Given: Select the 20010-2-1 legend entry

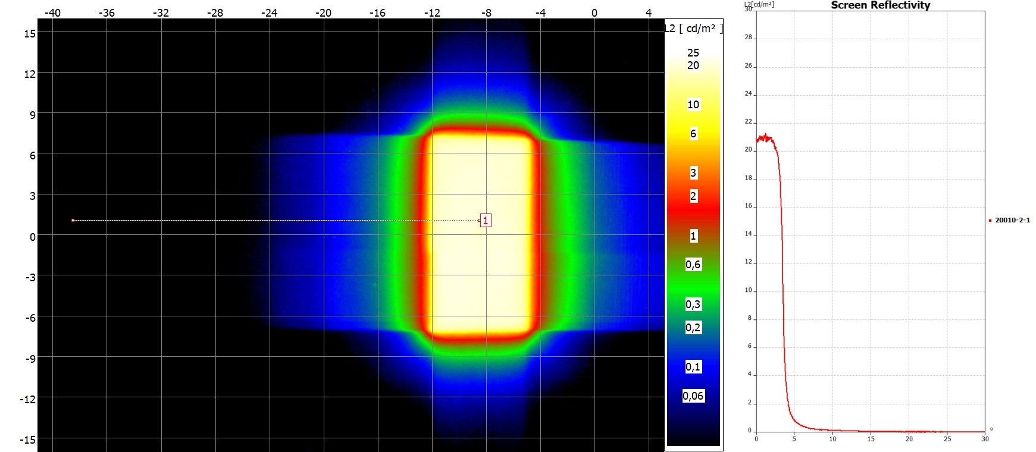Looking at the screenshot, I should pyautogui.click(x=1012, y=220).
